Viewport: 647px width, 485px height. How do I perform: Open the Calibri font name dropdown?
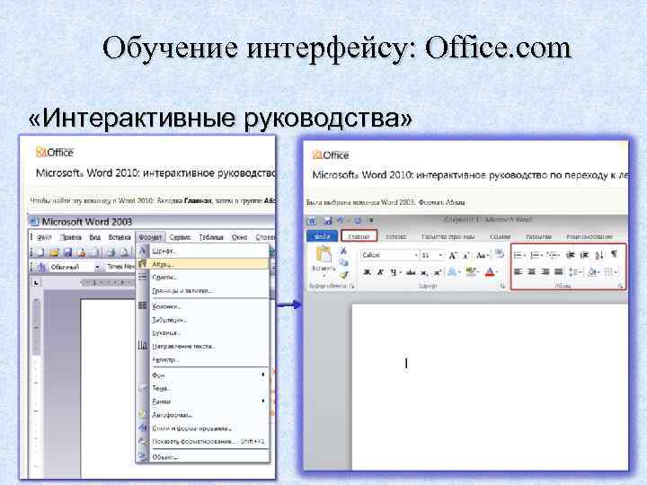pyautogui.click(x=416, y=256)
